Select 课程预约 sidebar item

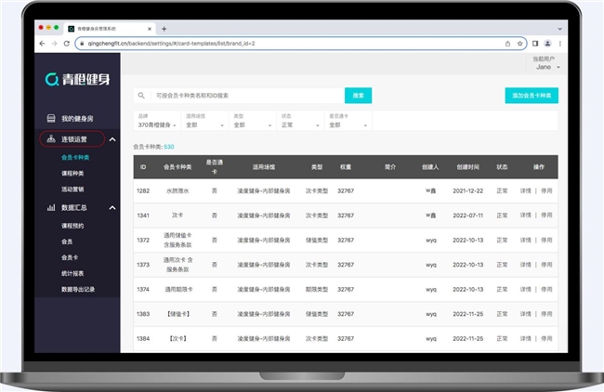[x=72, y=226]
